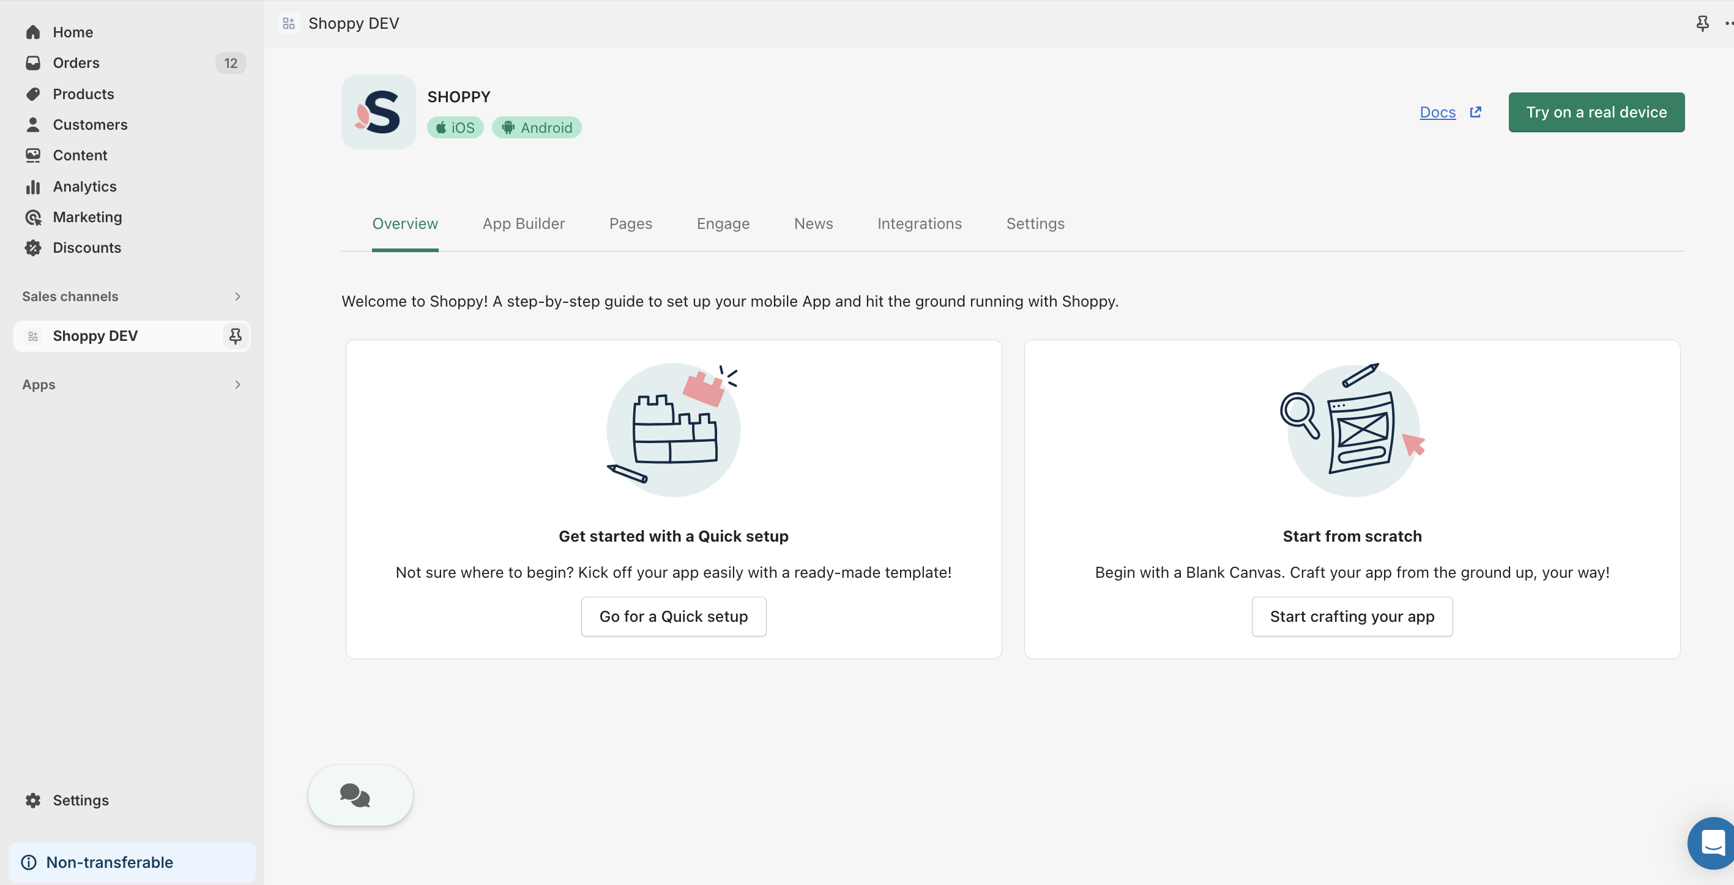
Task: Expand the Sales channels section
Action: [237, 296]
